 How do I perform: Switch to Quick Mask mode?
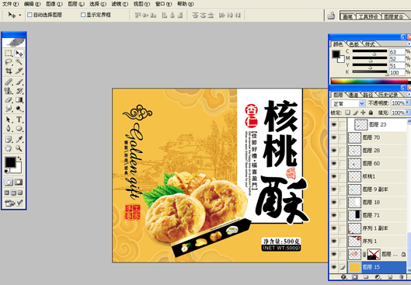(19, 182)
